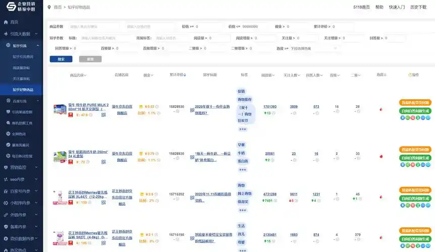Screen dimensions: 435x252
Task: Click 首页 in breadcrumb path
Action: [58, 7]
